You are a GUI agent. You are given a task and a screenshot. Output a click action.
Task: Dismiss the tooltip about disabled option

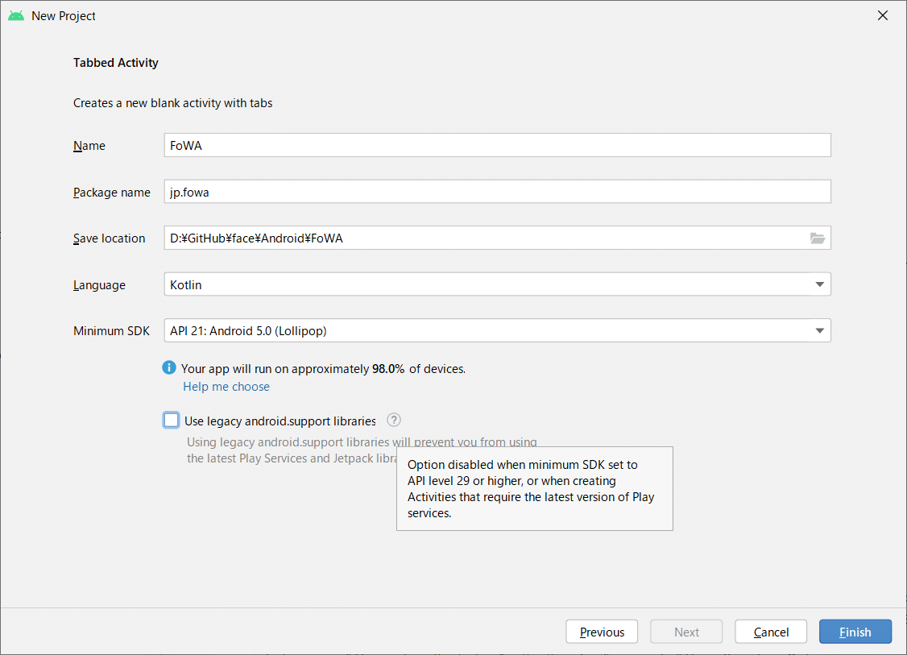tap(534, 488)
